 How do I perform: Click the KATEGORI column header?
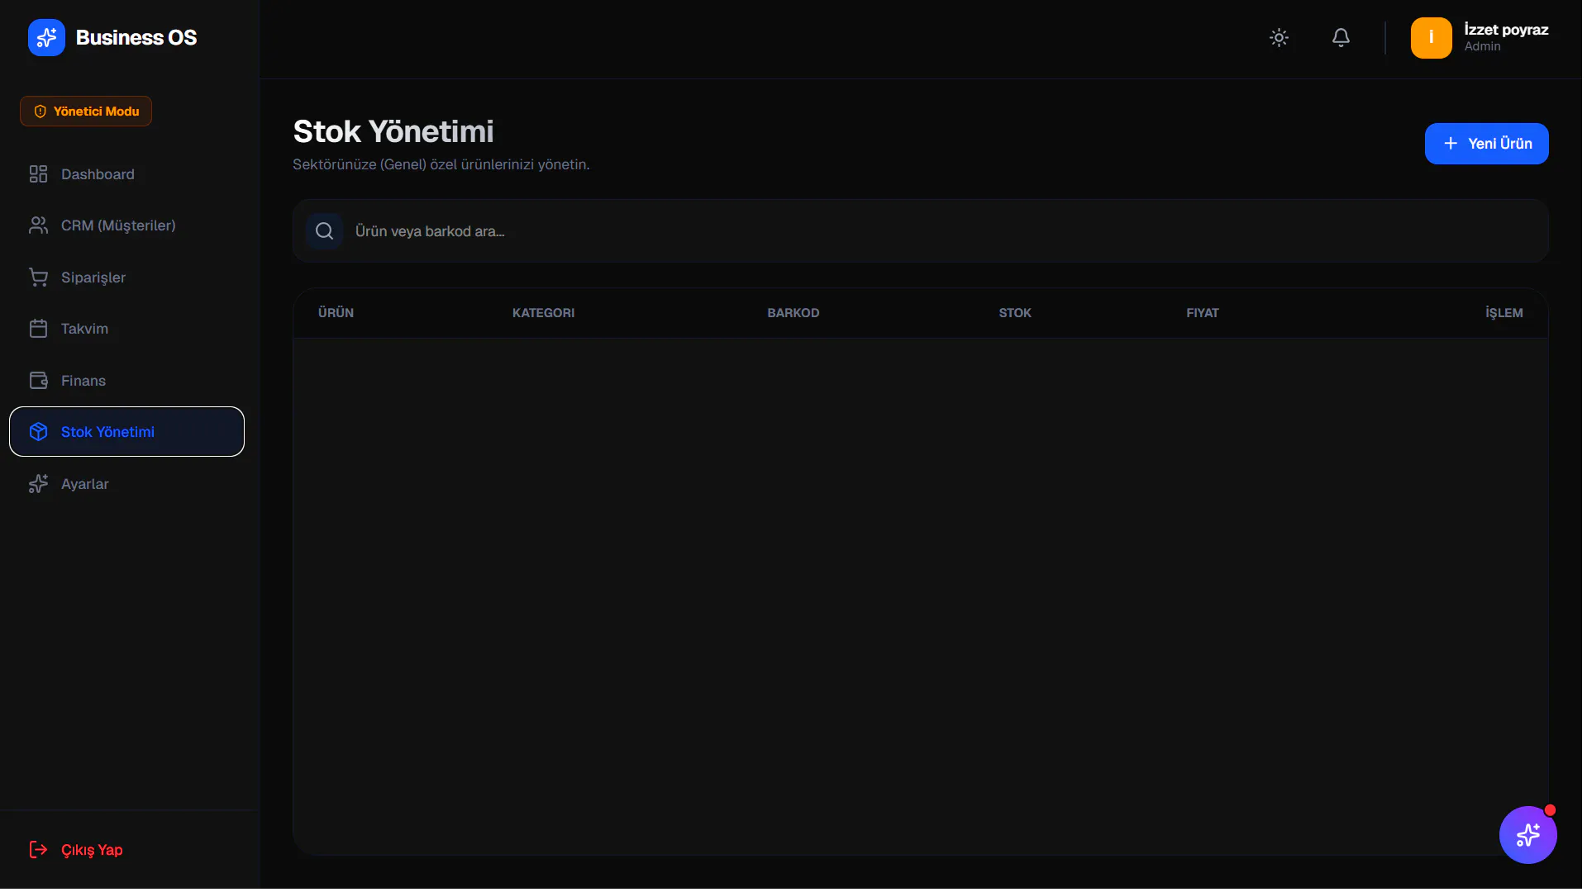click(x=543, y=313)
